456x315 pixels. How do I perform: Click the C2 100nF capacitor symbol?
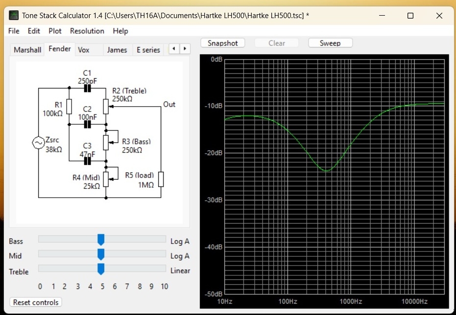(87, 125)
